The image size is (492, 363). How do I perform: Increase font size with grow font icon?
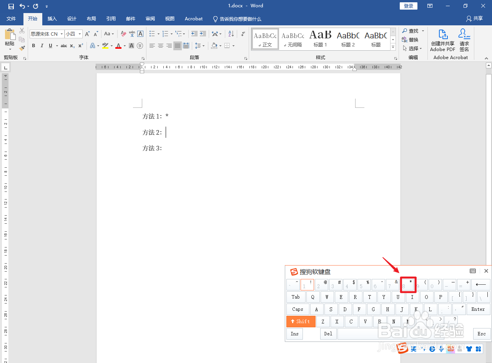pyautogui.click(x=87, y=34)
